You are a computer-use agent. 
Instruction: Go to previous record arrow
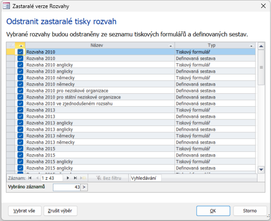pos(37,178)
